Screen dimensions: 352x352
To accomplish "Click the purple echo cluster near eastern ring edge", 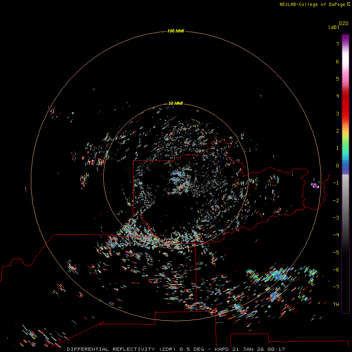I will pyautogui.click(x=315, y=185).
